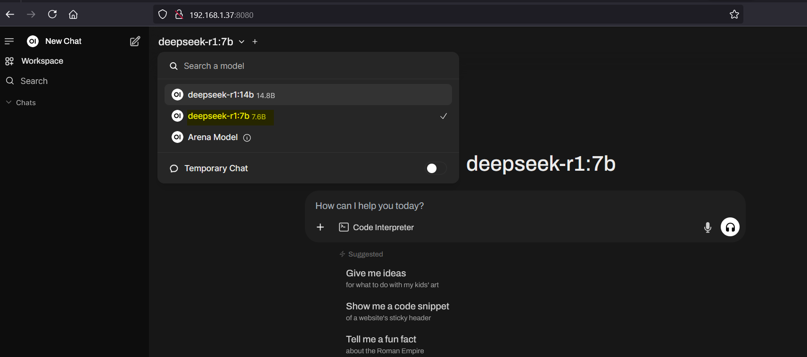Viewport: 807px width, 357px height.
Task: Choose the "Show me a code snippet" suggestion
Action: [x=397, y=311]
